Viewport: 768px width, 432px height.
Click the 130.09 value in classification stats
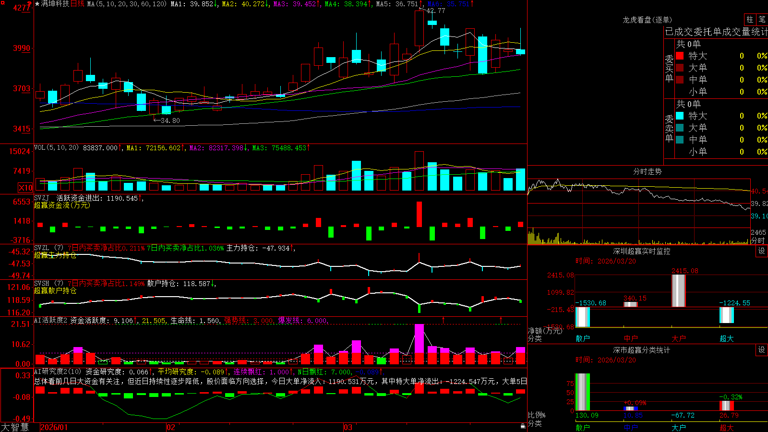coord(587,415)
